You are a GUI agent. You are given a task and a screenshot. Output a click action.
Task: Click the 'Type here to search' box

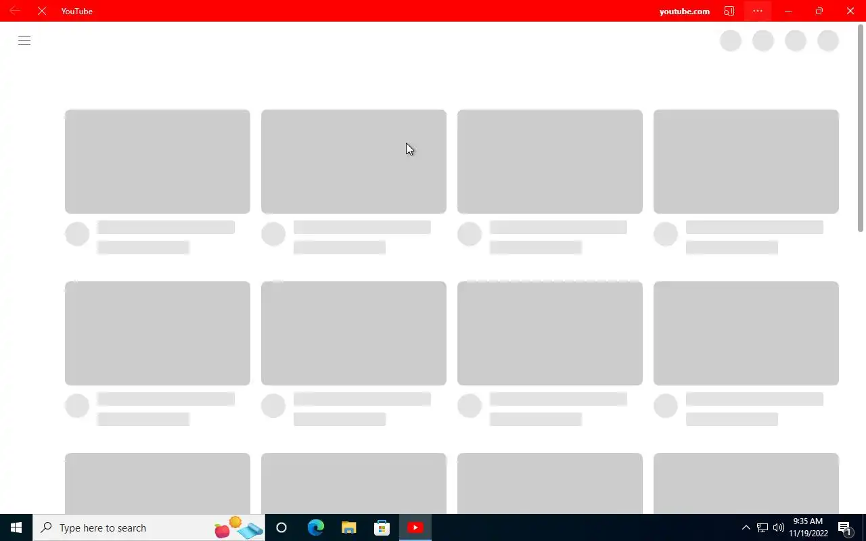(150, 527)
